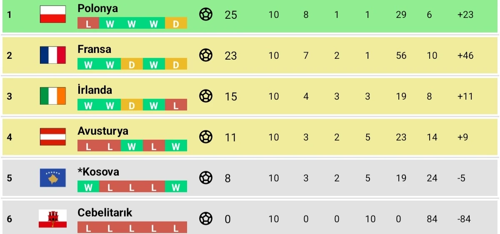Click İrlanda's red loss form badge

tap(176, 106)
